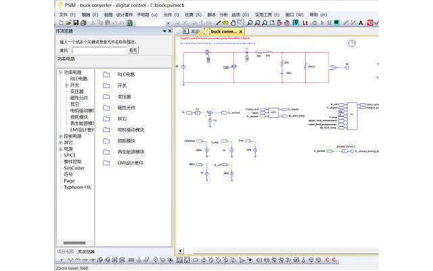The height and width of the screenshot is (271, 433).
Task: Switch to the 项目视图 bottom tab
Action: click(x=66, y=251)
